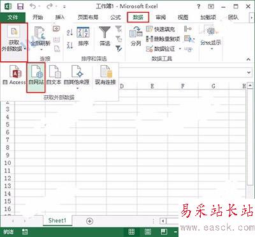This screenshot has width=255, height=237.
Task: Select the Sheet1 tab
Action: [x=57, y=220]
